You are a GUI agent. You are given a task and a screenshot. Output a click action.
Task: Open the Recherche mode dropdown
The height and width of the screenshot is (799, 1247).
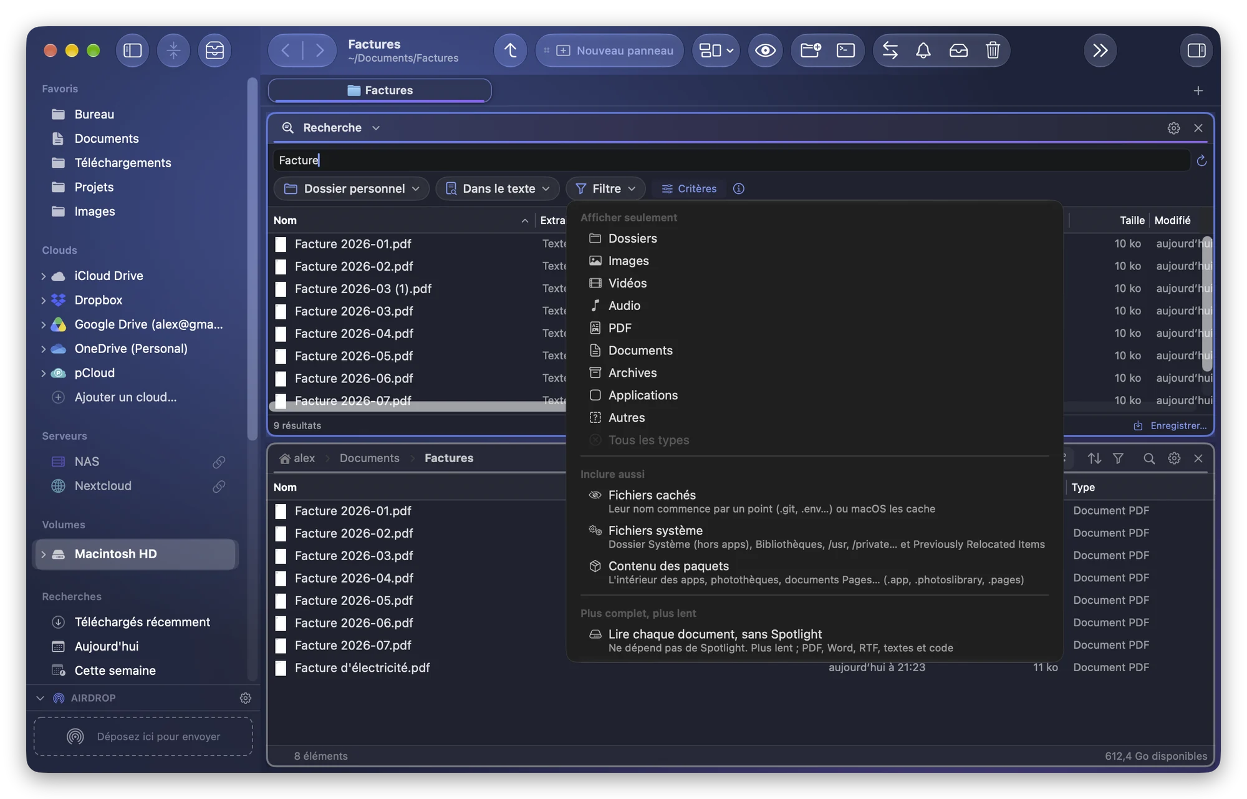click(331, 128)
